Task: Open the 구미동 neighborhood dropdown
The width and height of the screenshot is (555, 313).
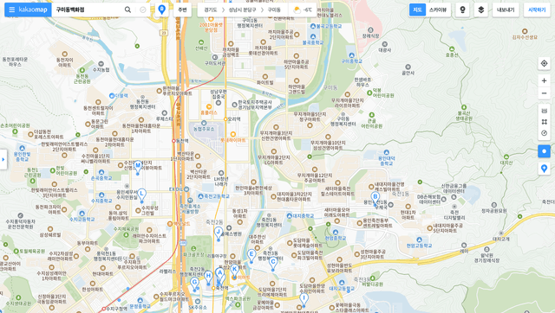Action: 274,10
